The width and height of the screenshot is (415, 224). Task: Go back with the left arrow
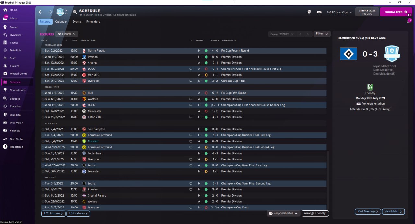coord(41,12)
